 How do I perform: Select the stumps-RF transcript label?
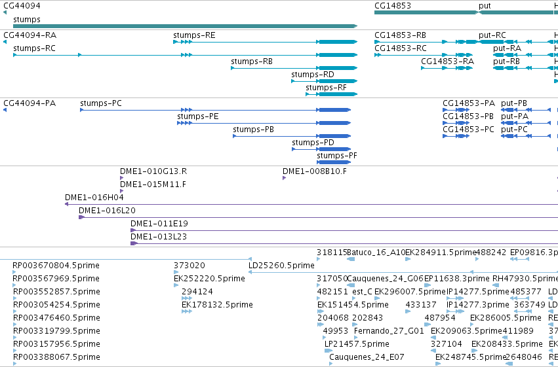tap(326, 88)
